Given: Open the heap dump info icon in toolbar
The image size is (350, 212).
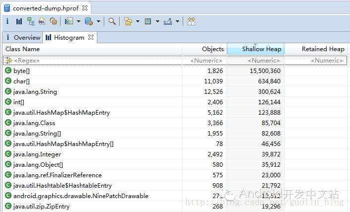Looking at the screenshot, I should click(x=7, y=21).
